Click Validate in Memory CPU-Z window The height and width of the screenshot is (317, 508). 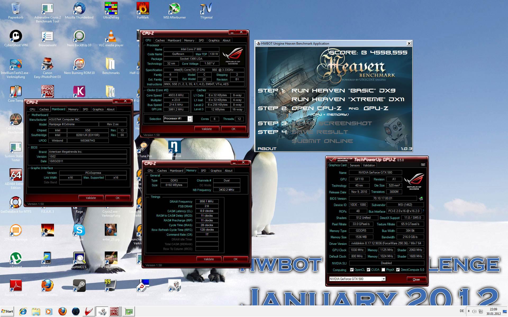pos(209,259)
